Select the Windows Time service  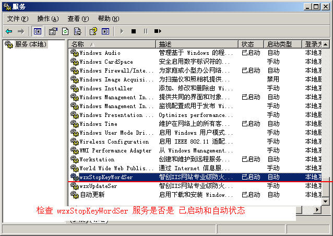[195, 124]
